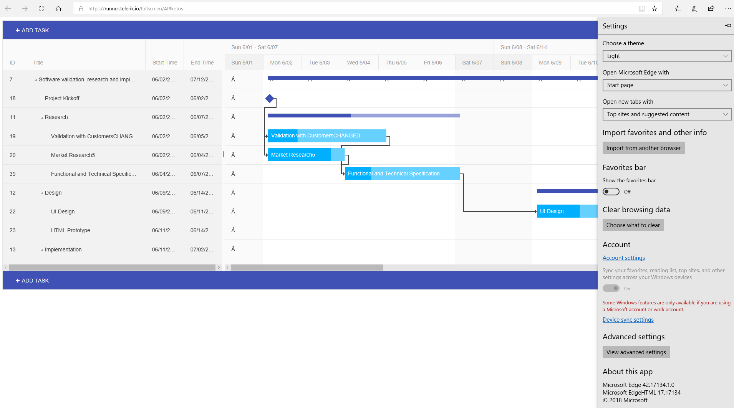This screenshot has height=408, width=734.
Task: Collapse the Research task group
Action: [42, 117]
